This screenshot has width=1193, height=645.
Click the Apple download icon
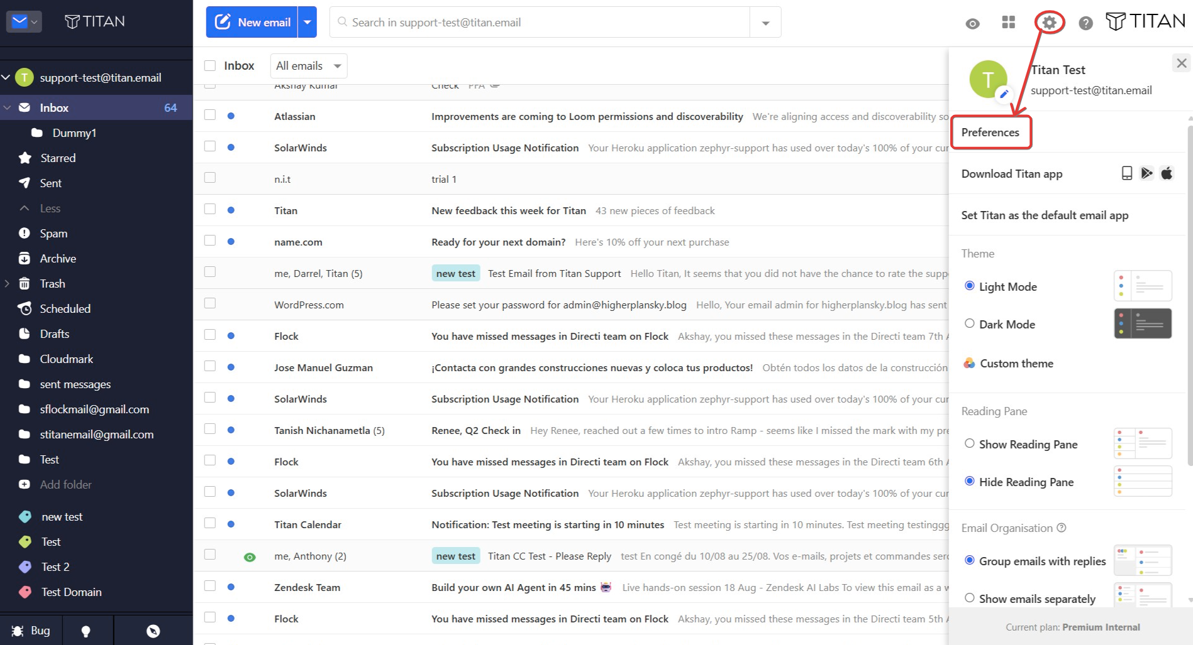1167,173
